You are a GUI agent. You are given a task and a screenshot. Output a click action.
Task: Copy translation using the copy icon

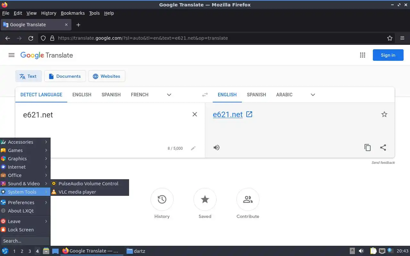pos(367,148)
